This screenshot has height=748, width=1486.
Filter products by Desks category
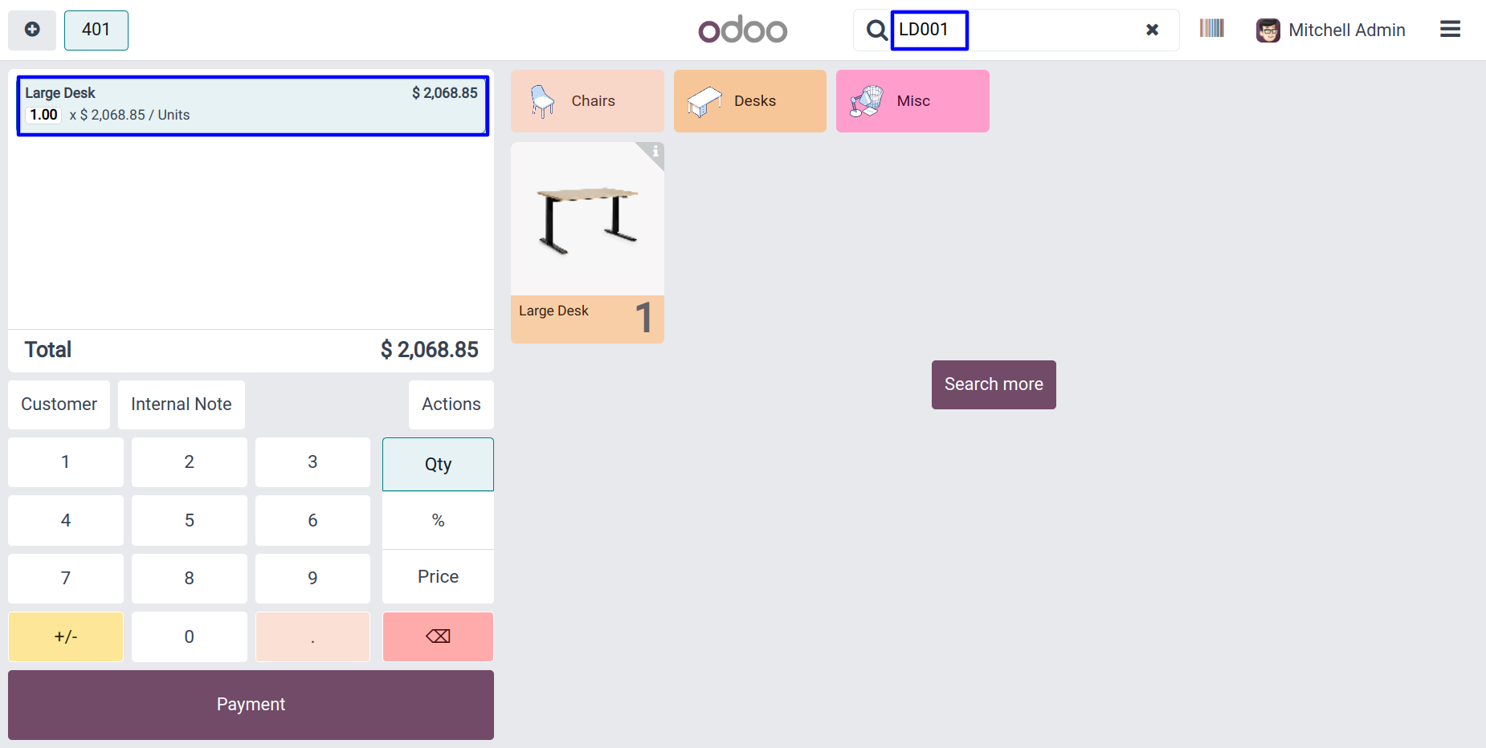749,101
